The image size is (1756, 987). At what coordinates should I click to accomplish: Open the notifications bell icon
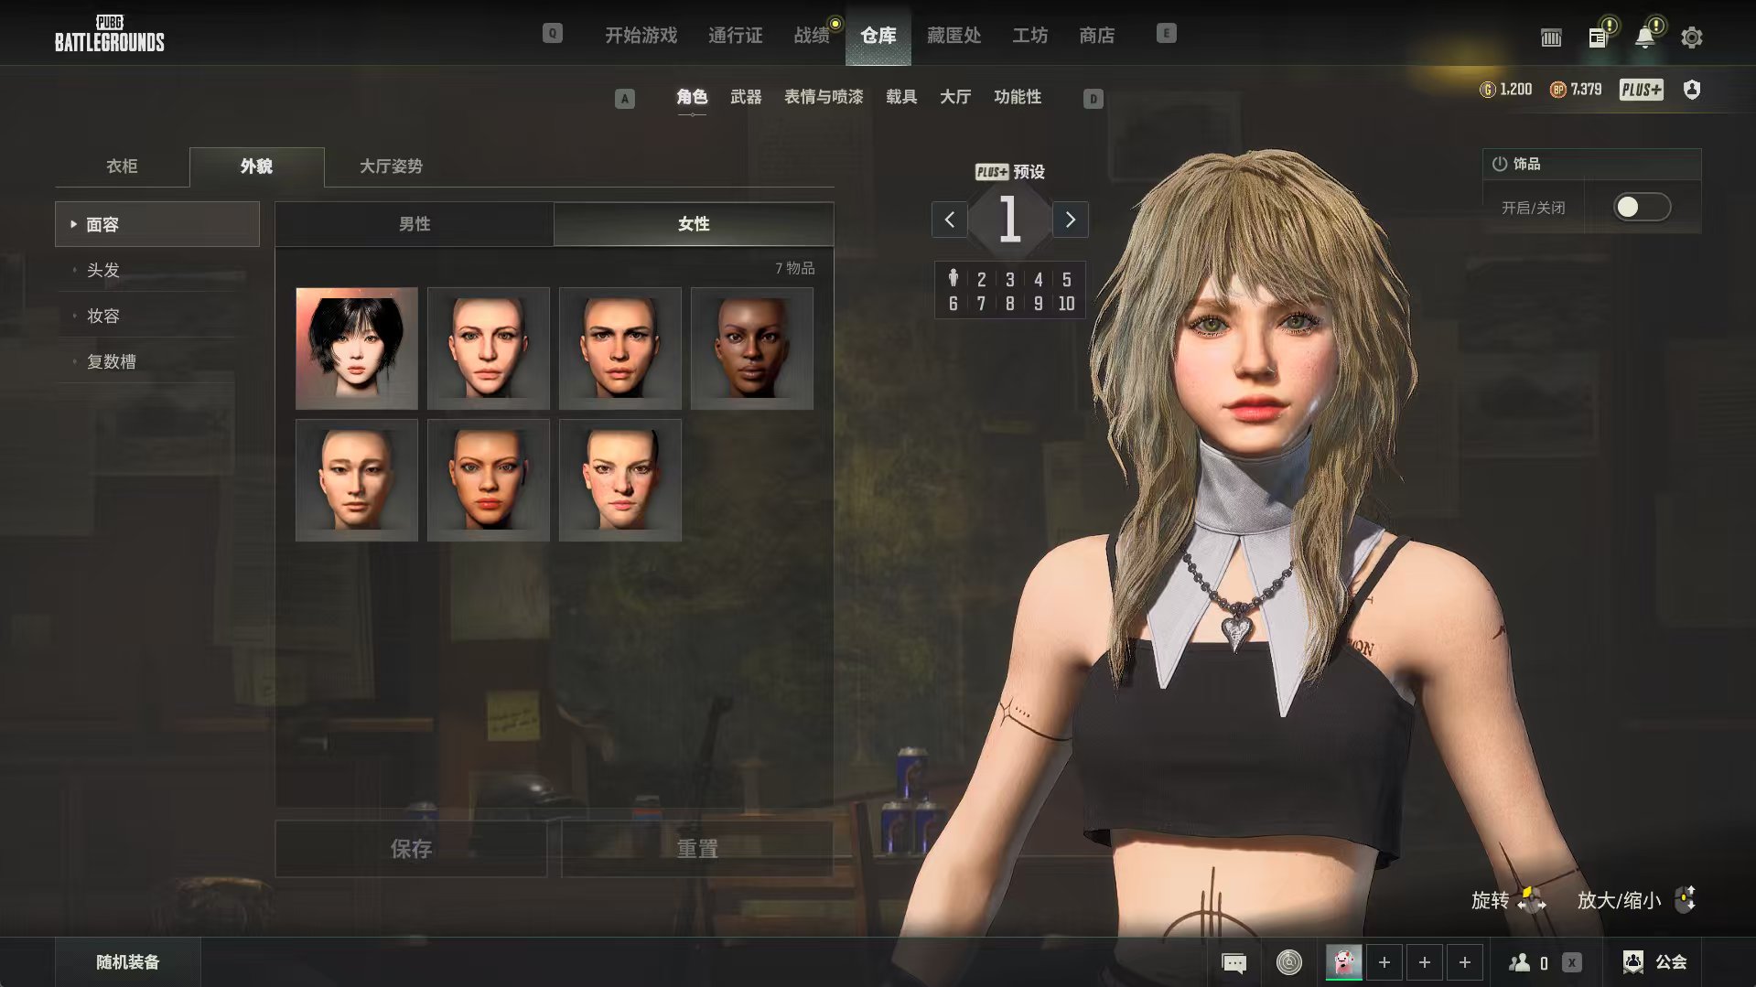(x=1644, y=38)
